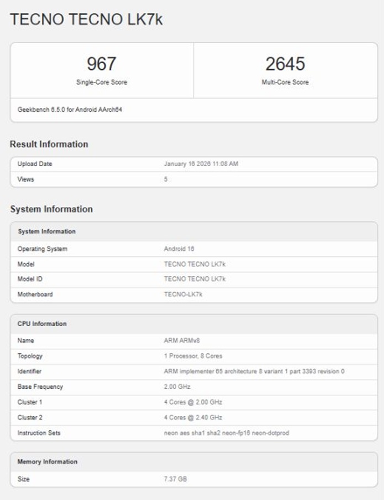
Task: Select the ARM ARMv8 name value
Action: (x=182, y=341)
